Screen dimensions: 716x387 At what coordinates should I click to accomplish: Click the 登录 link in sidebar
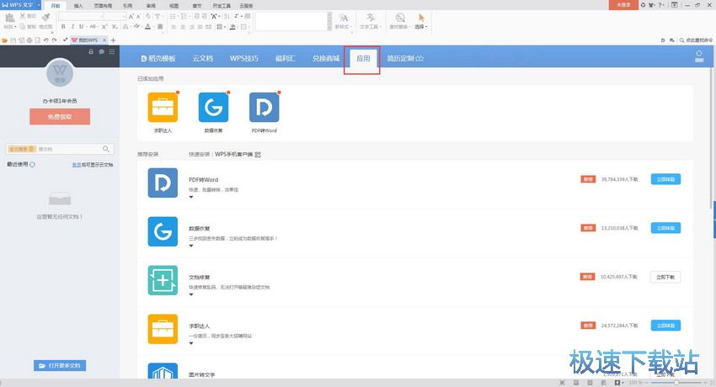(77, 165)
